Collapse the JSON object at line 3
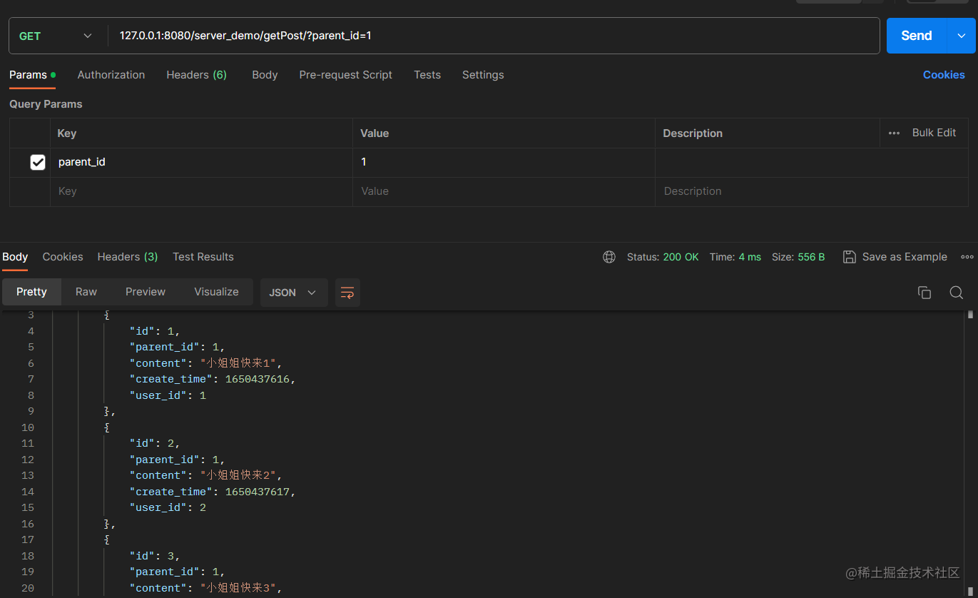The height and width of the screenshot is (598, 978). (x=106, y=315)
